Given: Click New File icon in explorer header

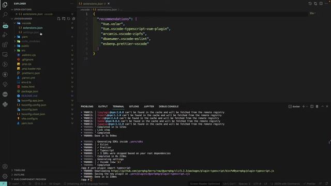Looking at the screenshot, I should tap(58, 19).
